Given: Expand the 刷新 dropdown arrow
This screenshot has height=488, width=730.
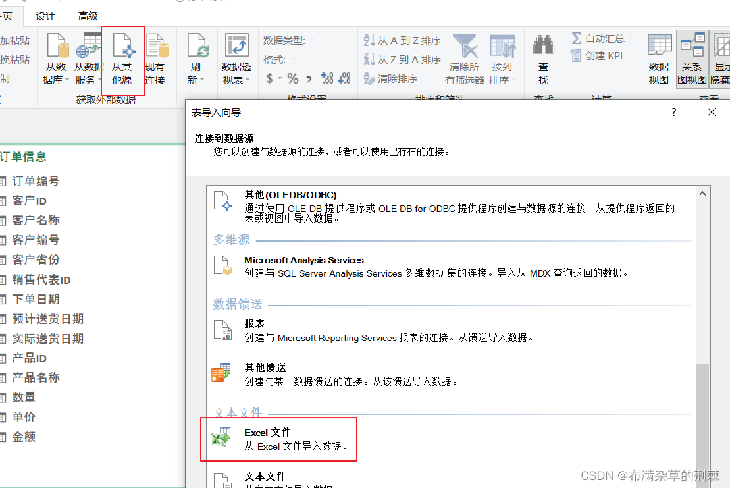Looking at the screenshot, I should click(202, 80).
